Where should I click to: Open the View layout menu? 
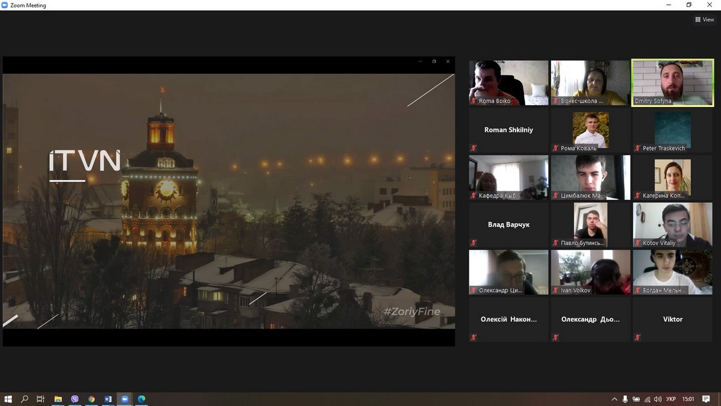[704, 19]
